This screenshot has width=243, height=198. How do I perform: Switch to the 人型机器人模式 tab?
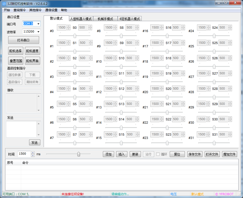tap(81, 19)
